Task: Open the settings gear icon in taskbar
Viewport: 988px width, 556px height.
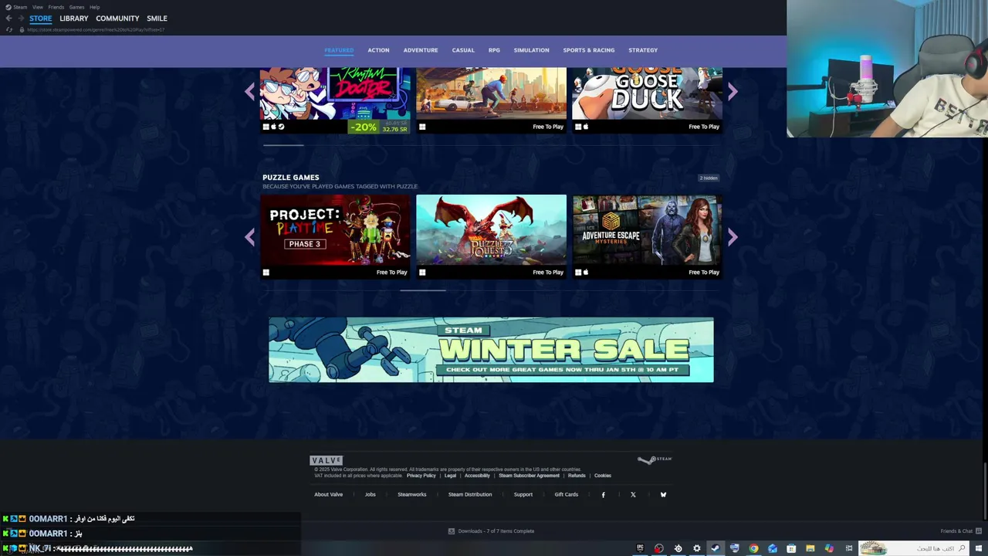Action: 696,548
